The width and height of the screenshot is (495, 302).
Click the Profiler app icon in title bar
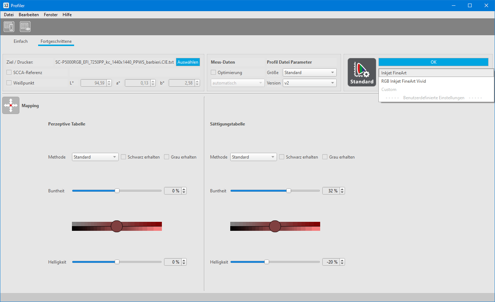tap(6, 5)
